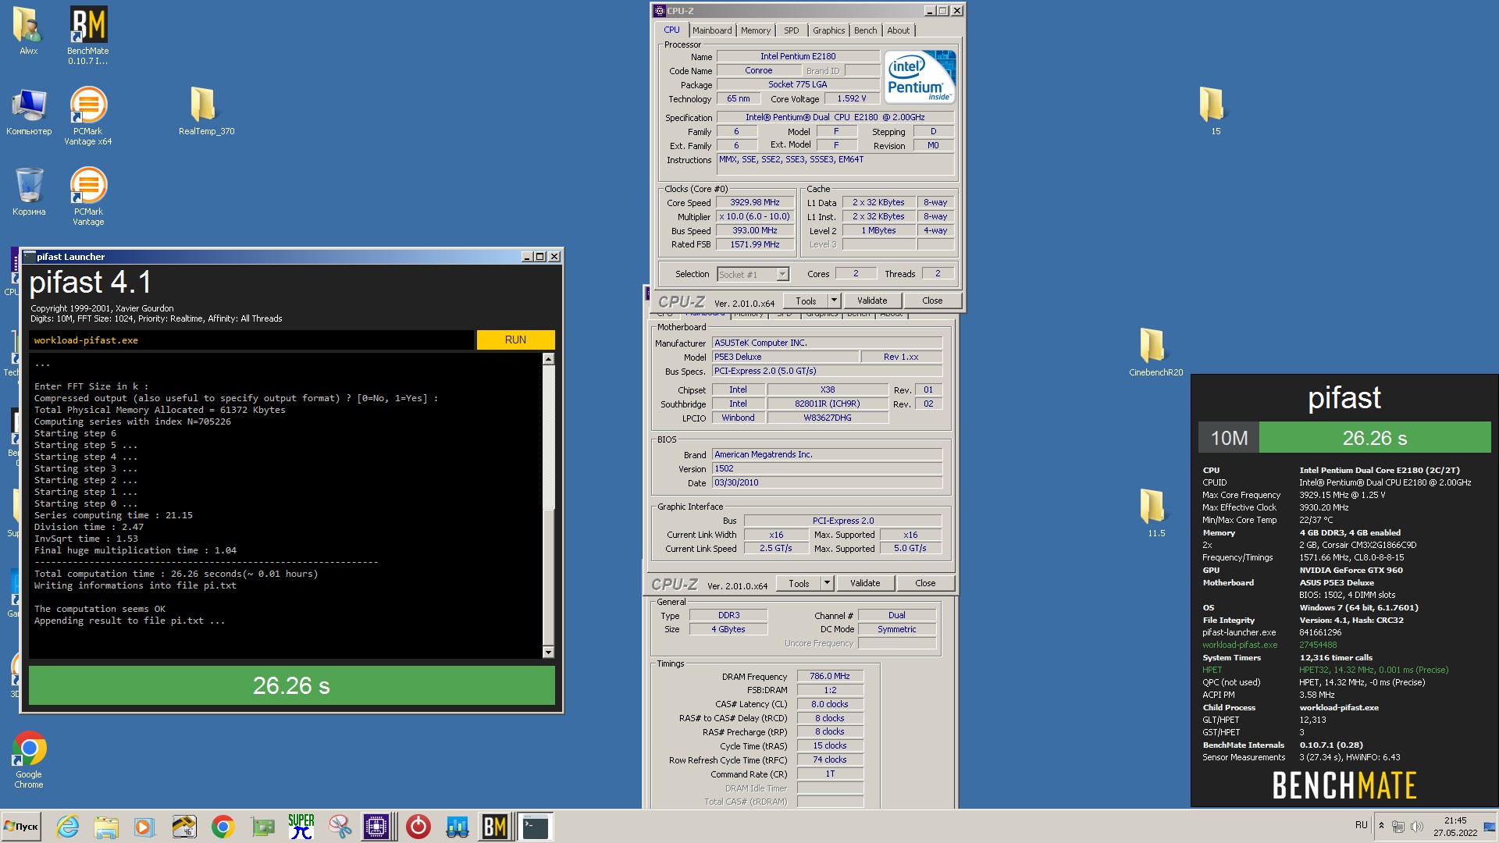Click Tools in Mainboard CPU-Z window
Image resolution: width=1499 pixels, height=843 pixels.
pyautogui.click(x=799, y=583)
